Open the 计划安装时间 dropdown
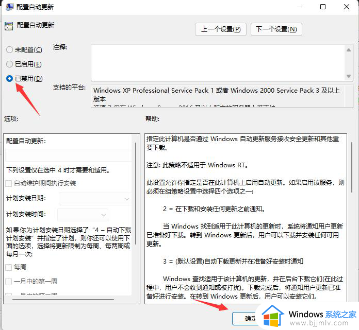The image size is (359, 330). click(x=83, y=215)
